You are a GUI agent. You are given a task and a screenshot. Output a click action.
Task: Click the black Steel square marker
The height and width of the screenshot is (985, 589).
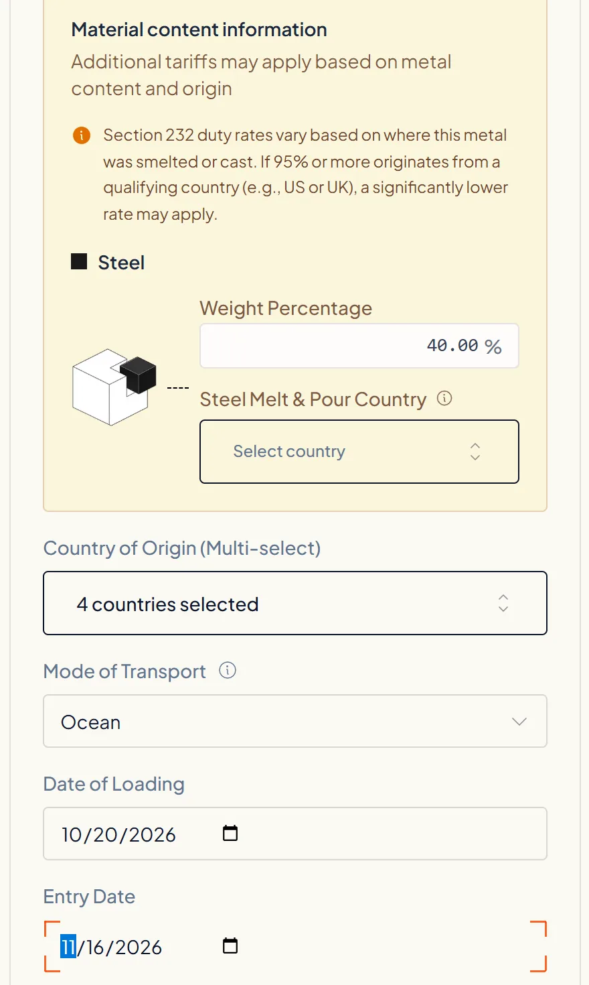coord(79,261)
